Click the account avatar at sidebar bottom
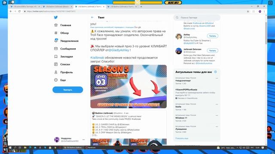Screen dimensions: 275x154 pyautogui.click(x=57, y=139)
